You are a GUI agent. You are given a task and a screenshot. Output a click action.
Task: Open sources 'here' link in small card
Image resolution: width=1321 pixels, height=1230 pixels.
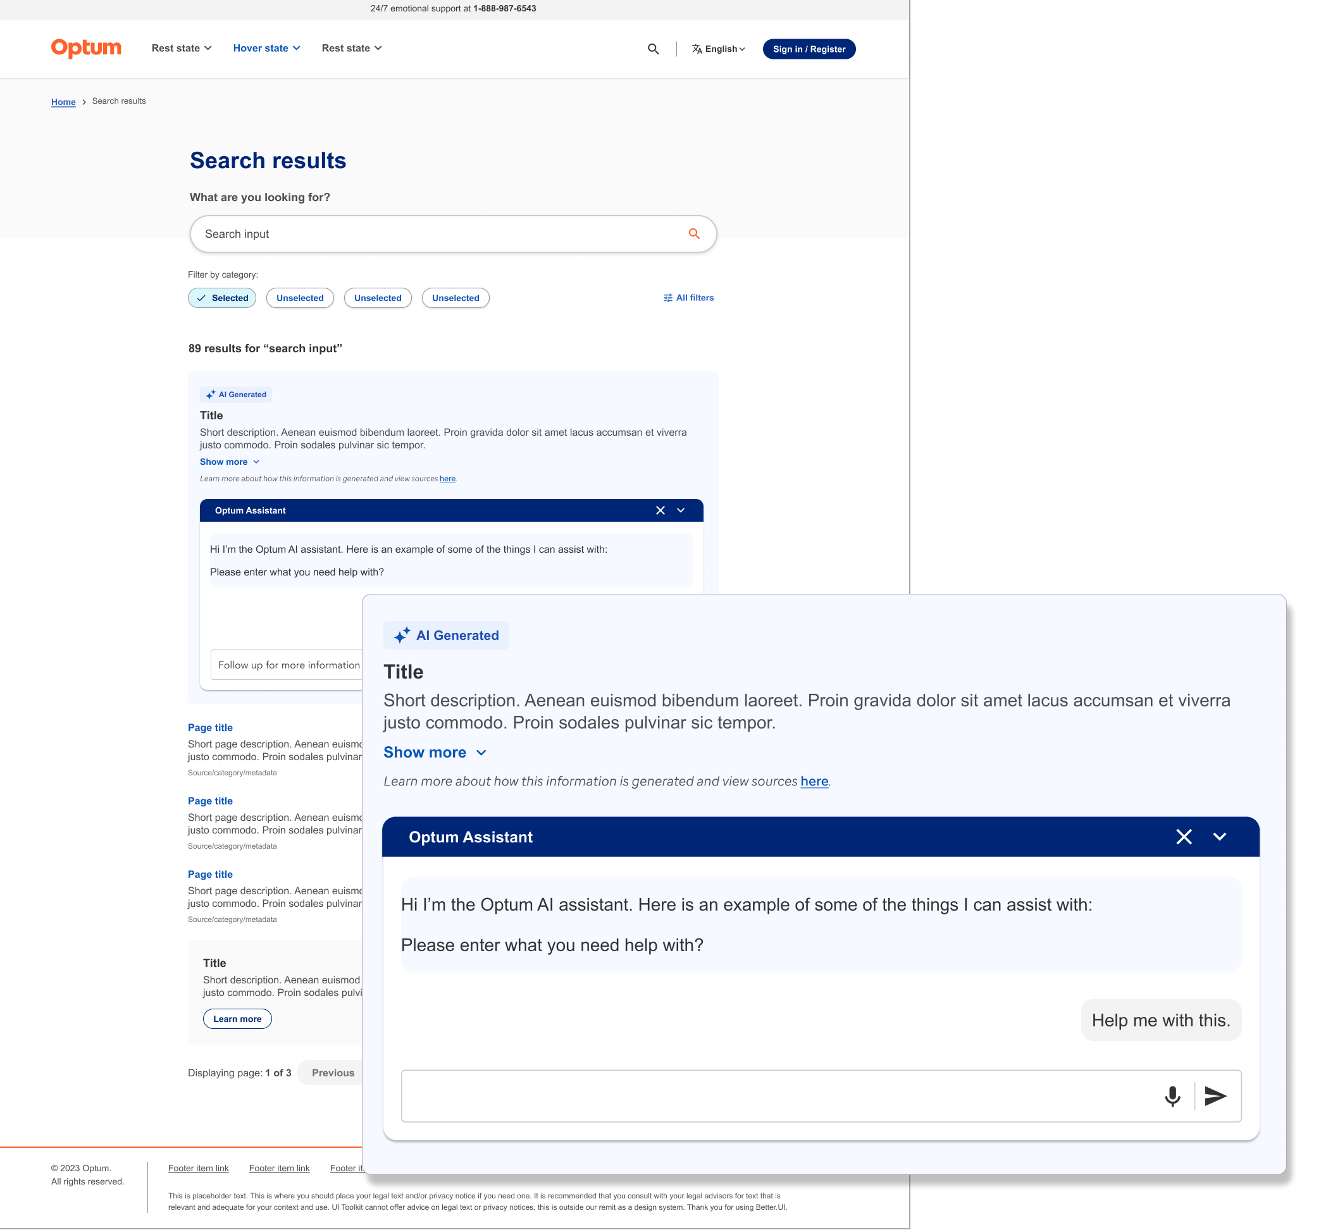(x=448, y=479)
